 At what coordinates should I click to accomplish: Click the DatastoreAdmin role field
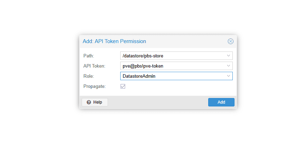coord(172,76)
